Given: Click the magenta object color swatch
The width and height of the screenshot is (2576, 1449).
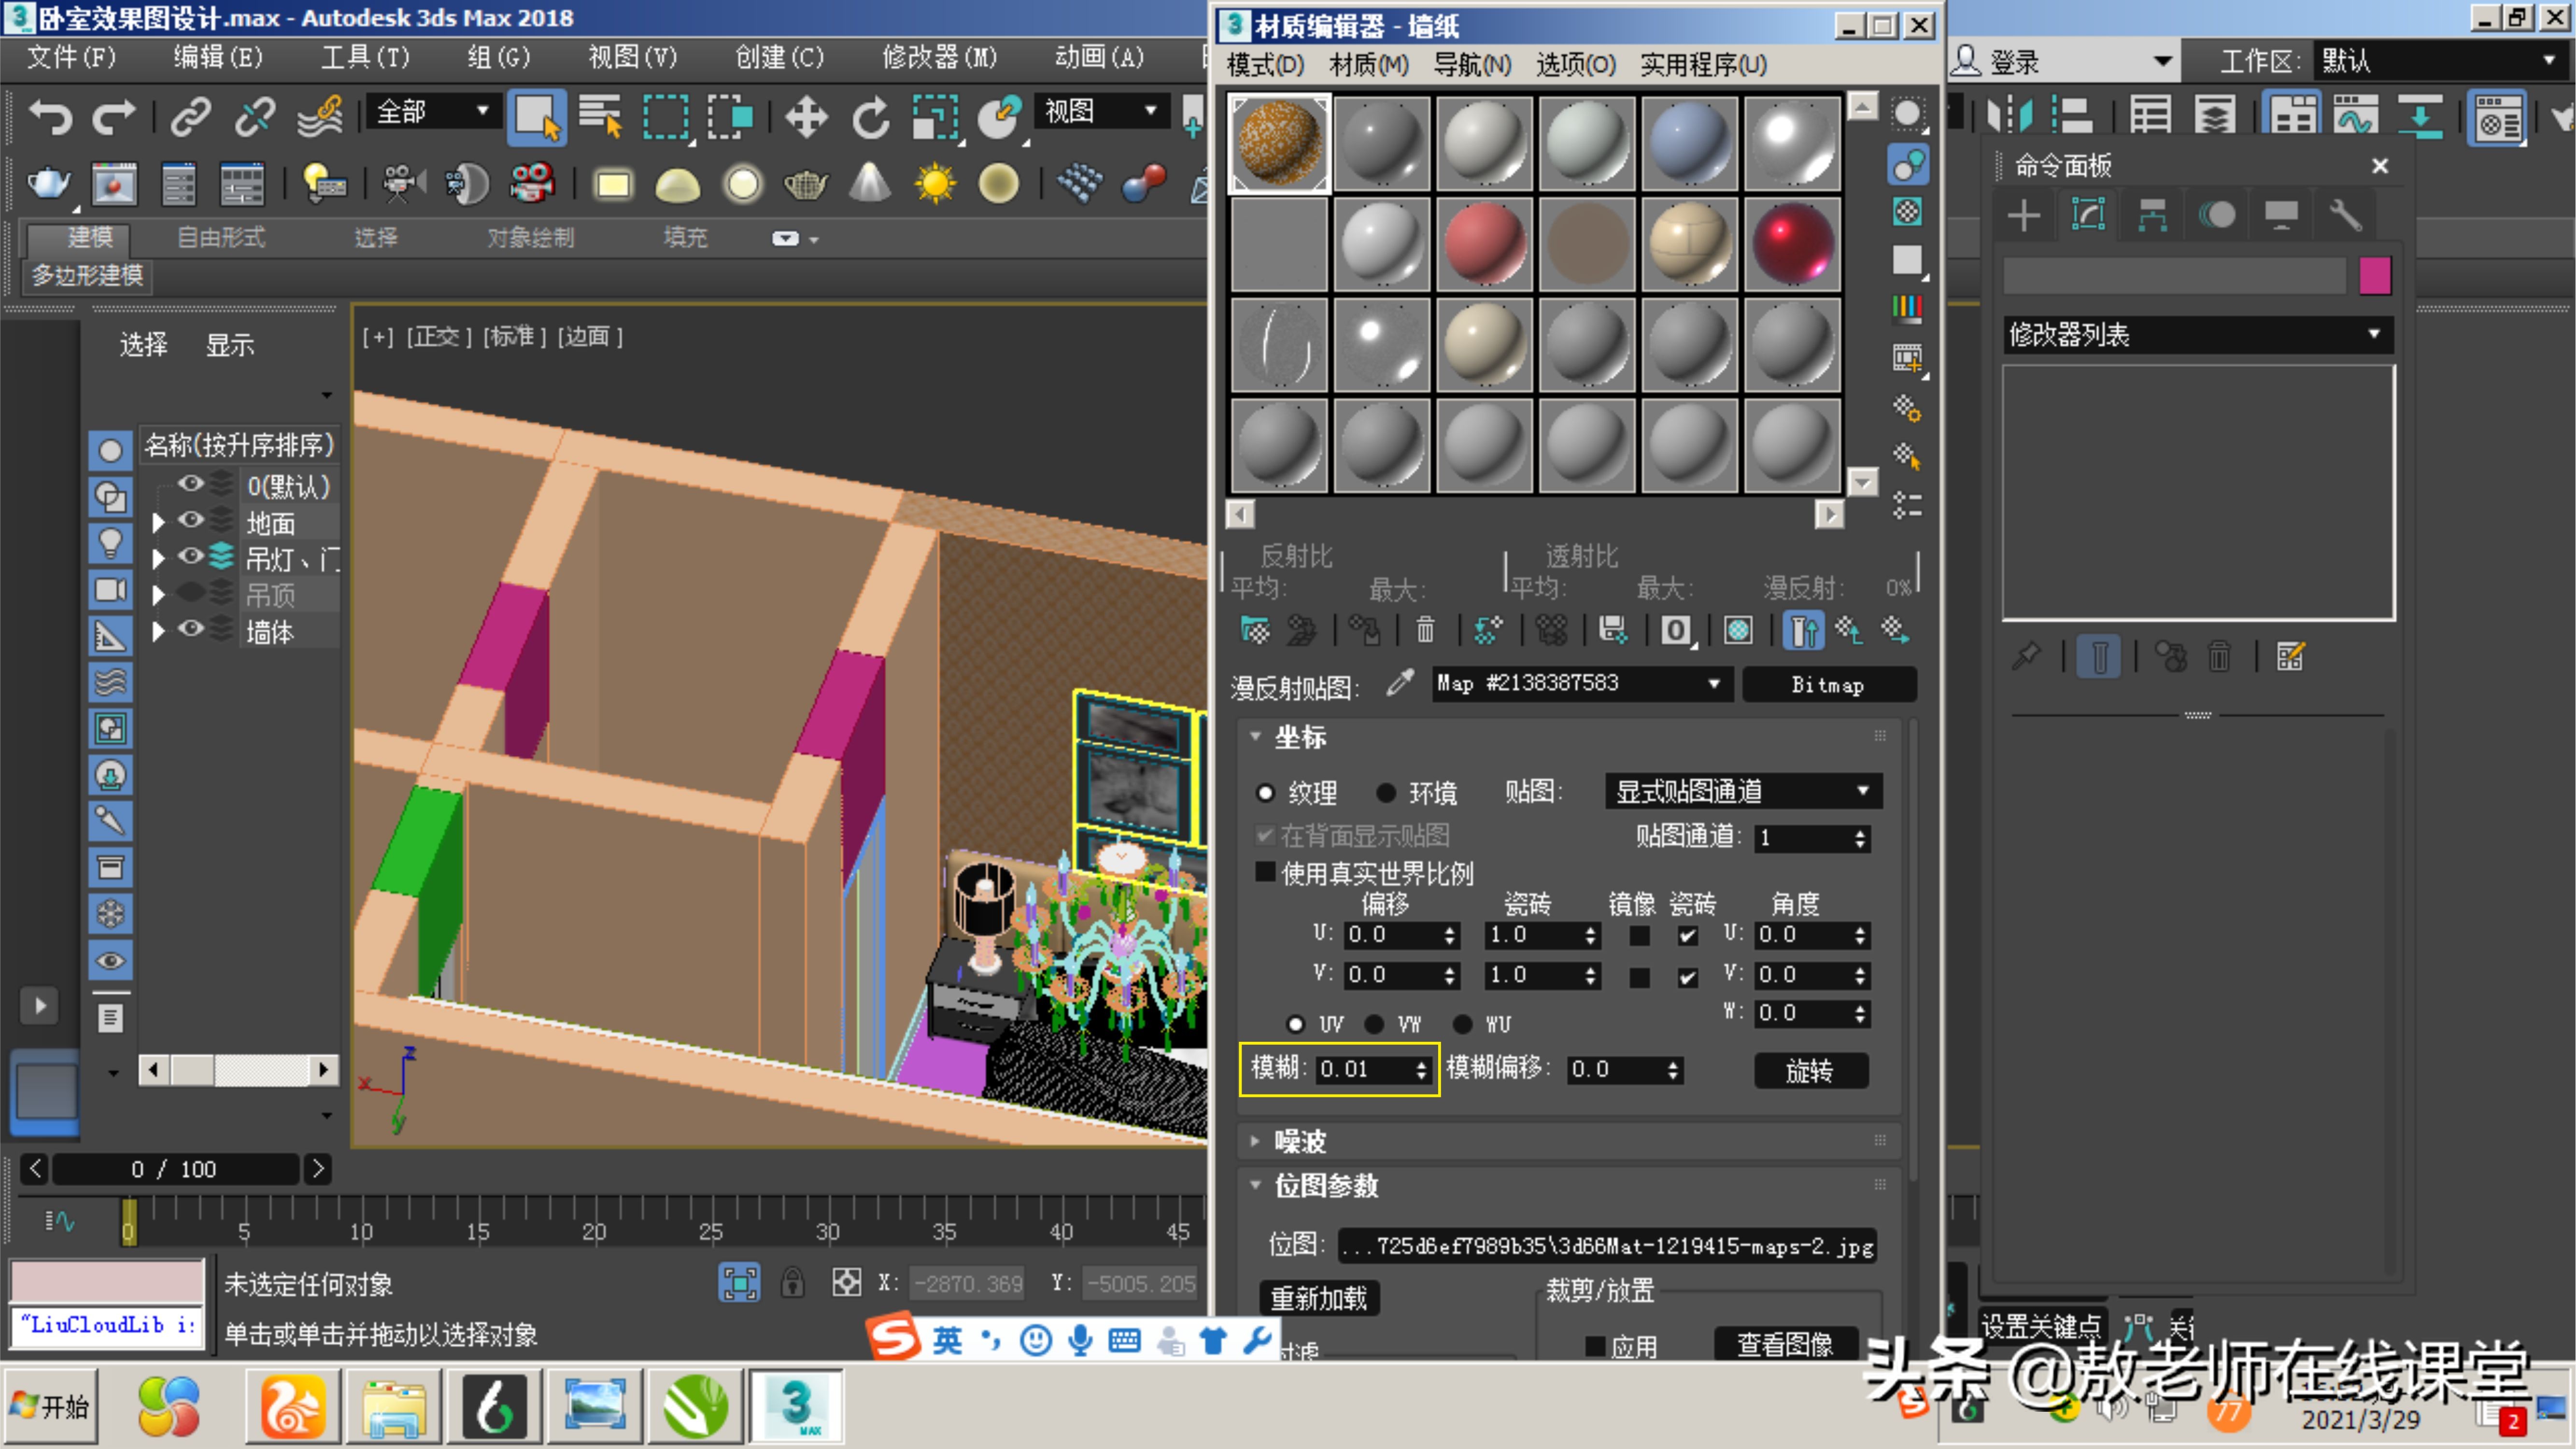Looking at the screenshot, I should (x=2374, y=275).
